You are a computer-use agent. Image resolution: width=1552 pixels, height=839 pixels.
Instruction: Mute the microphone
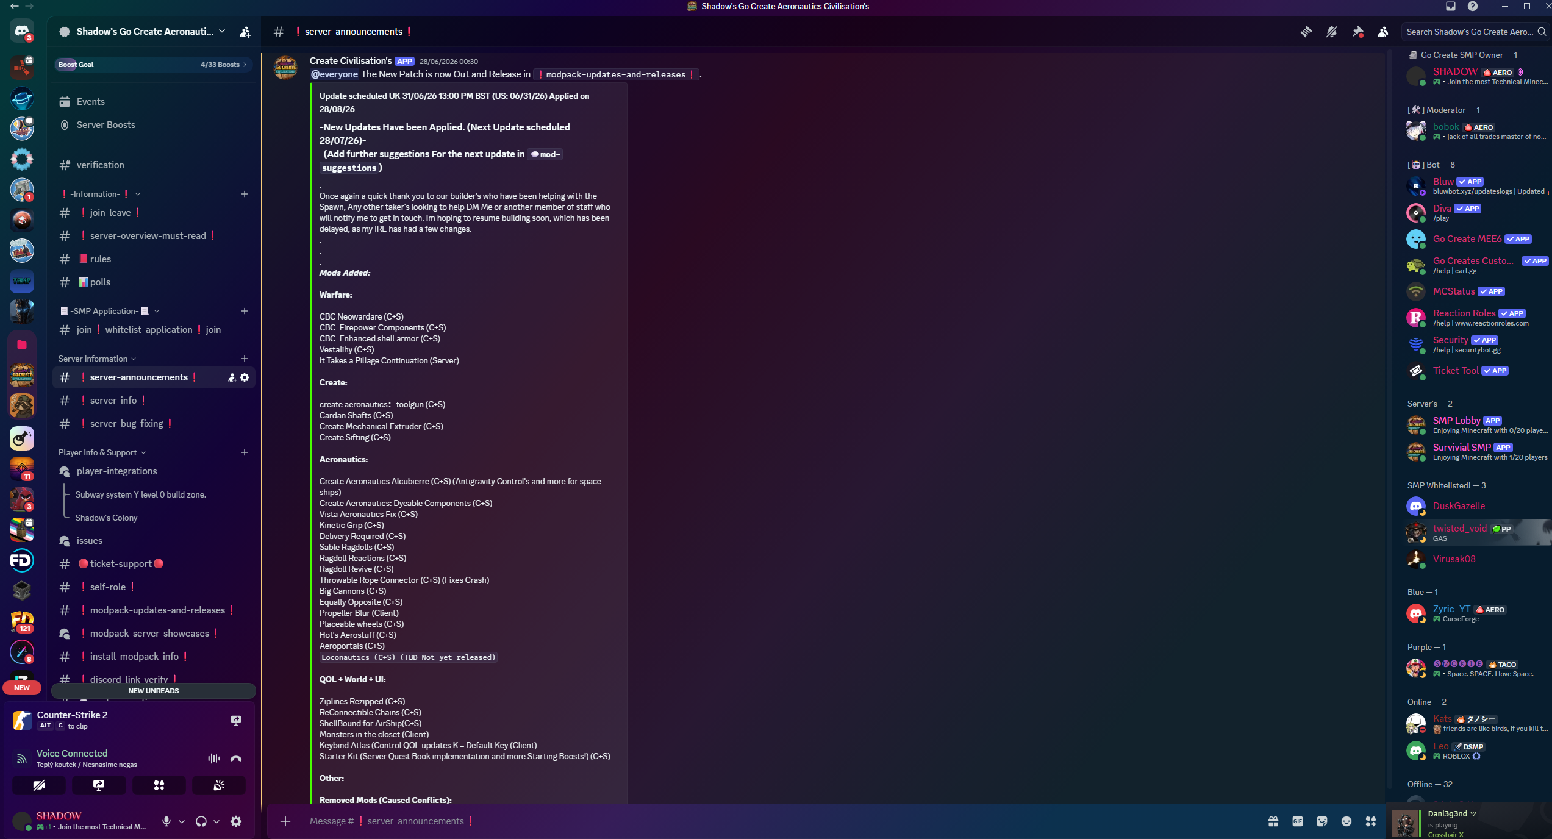pos(166,821)
